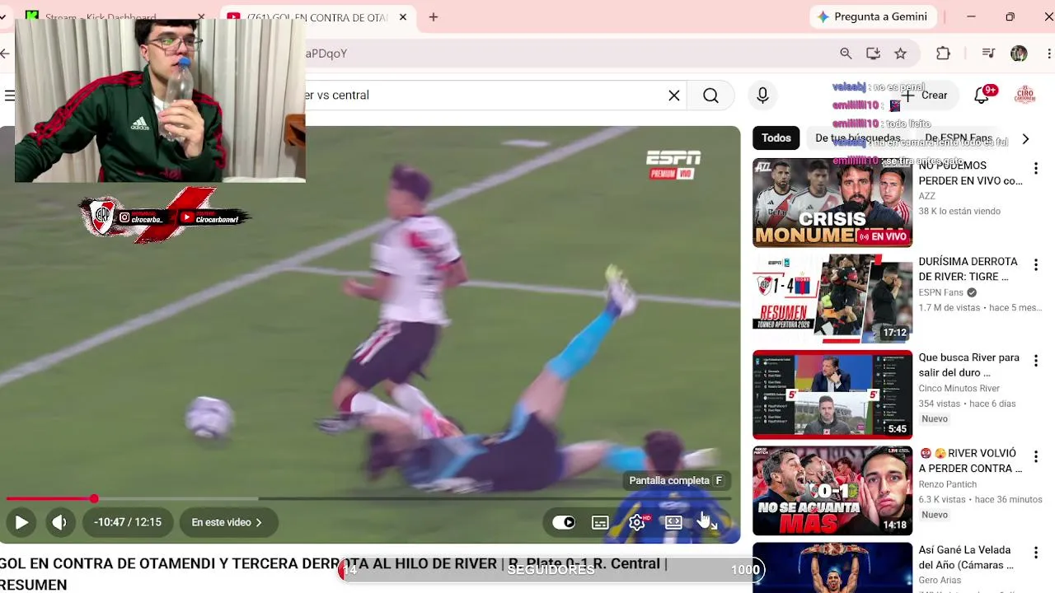The width and height of the screenshot is (1055, 593).
Task: Switch to the Kick Dashboard tab
Action: 101,17
